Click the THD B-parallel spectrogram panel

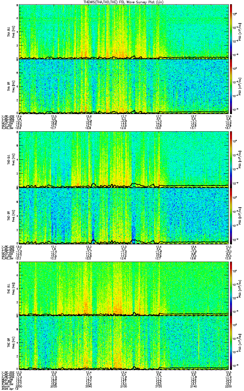[124, 215]
